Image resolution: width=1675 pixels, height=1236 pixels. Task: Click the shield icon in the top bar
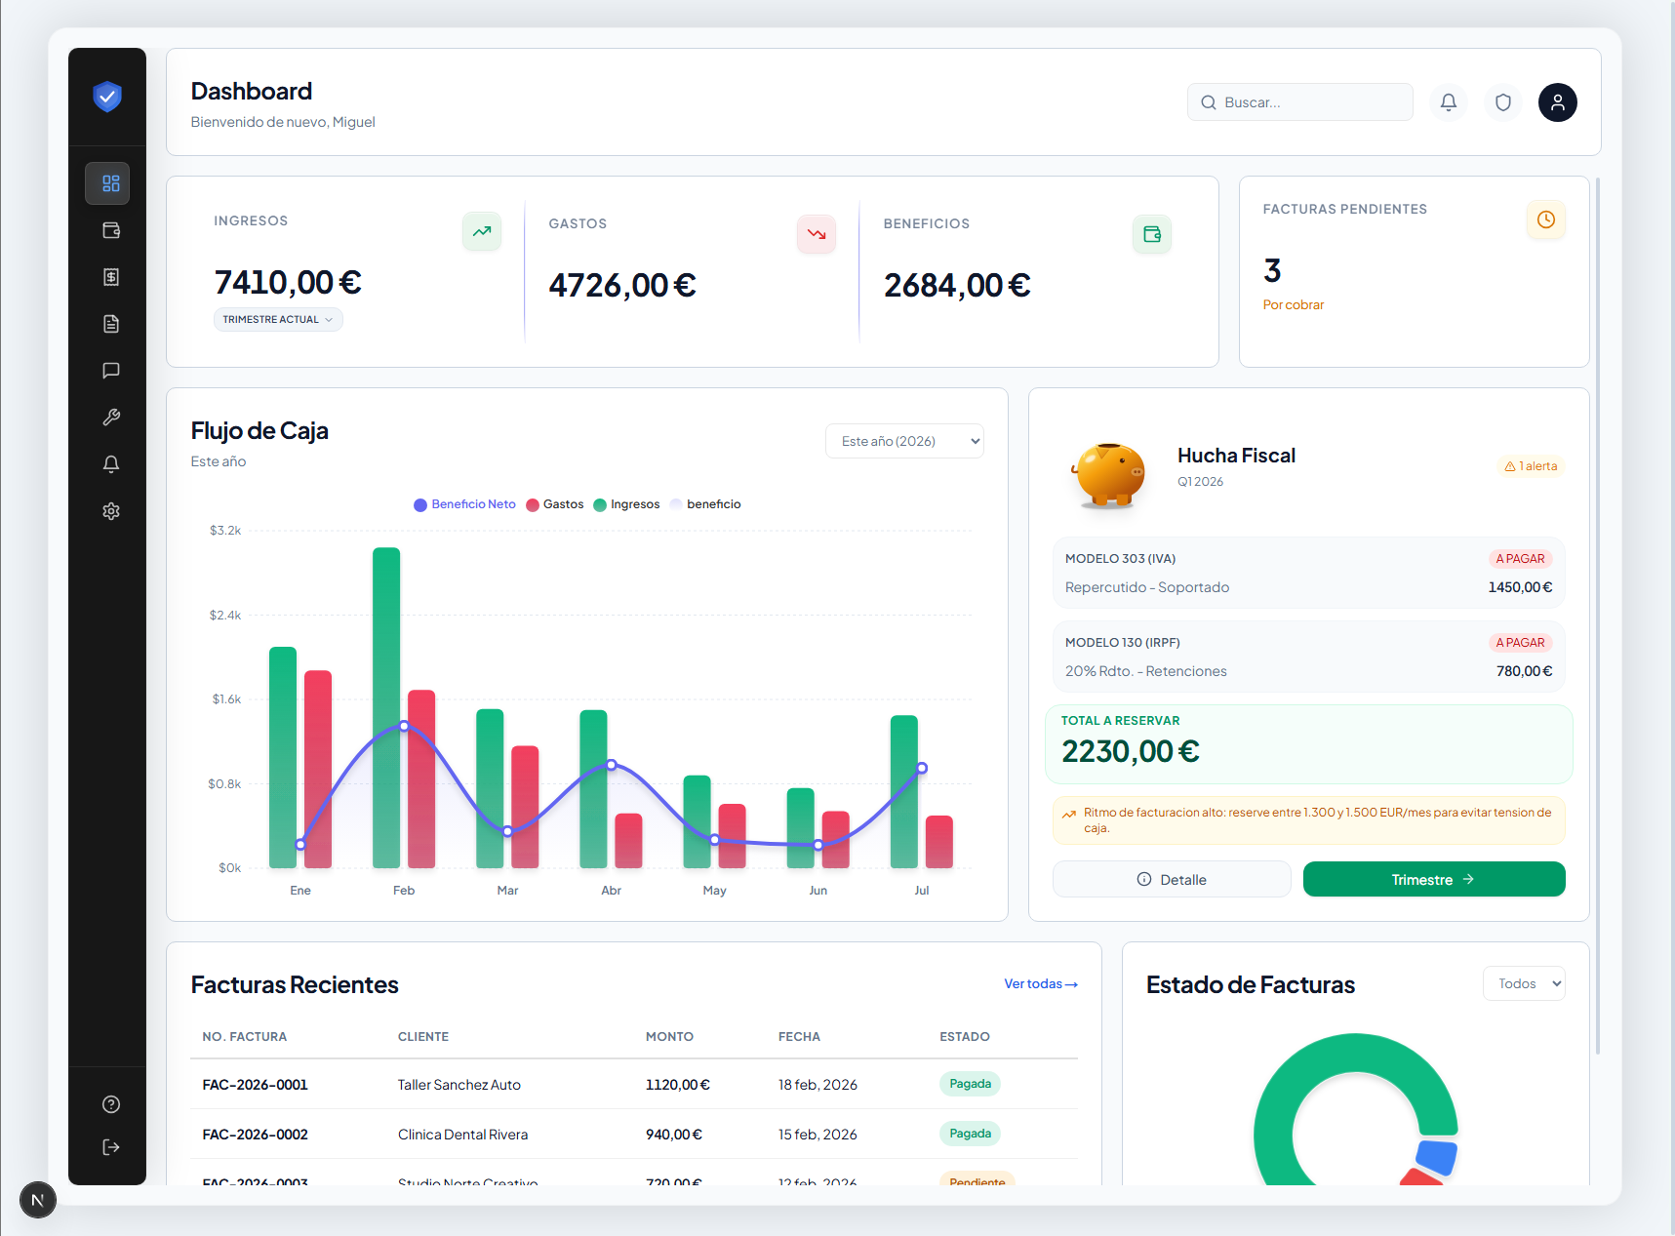tap(1502, 101)
